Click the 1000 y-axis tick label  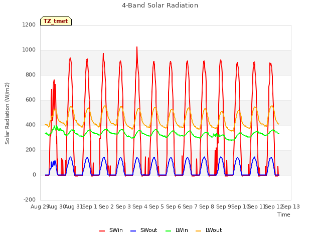click(29, 50)
